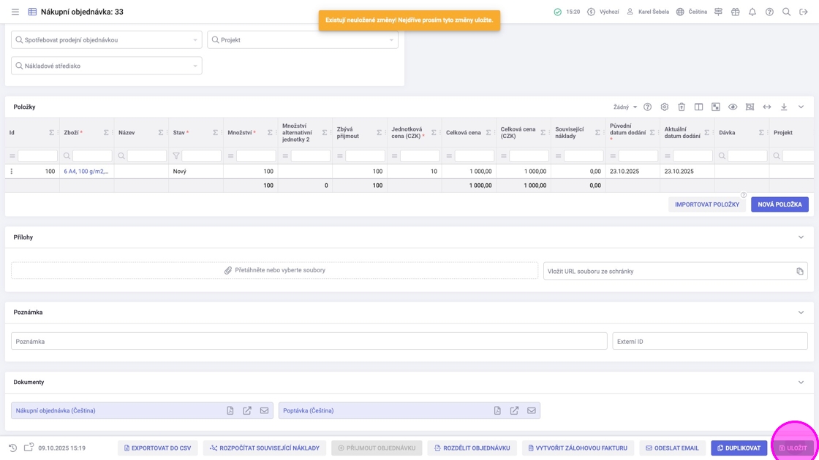Open the Nákladové středisko dropdown
The width and height of the screenshot is (819, 460).
point(107,66)
